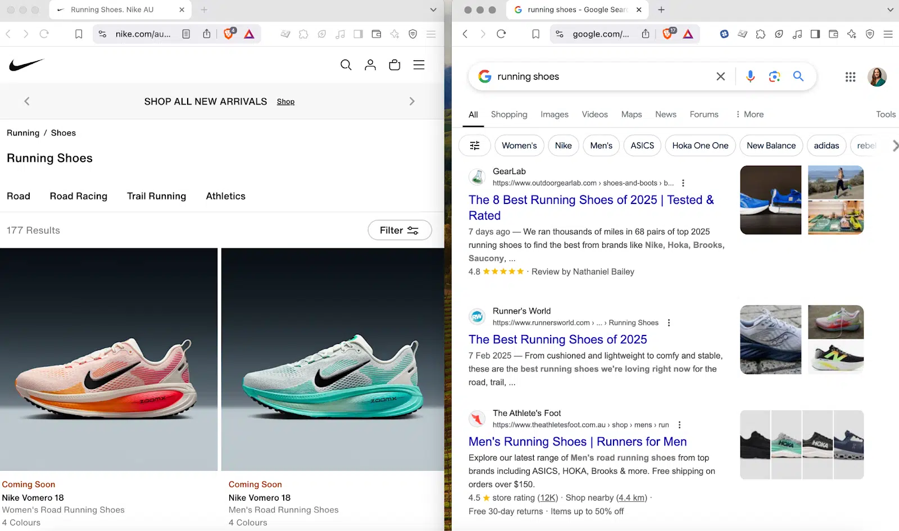Open GearLab blue shoe thumbnail
The image size is (899, 531).
click(x=771, y=200)
